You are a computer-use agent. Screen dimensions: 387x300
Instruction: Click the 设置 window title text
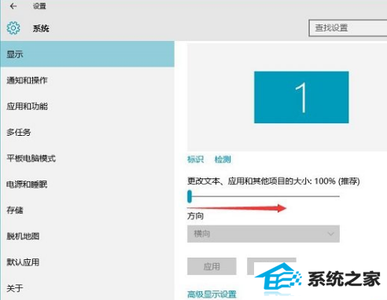coord(39,6)
